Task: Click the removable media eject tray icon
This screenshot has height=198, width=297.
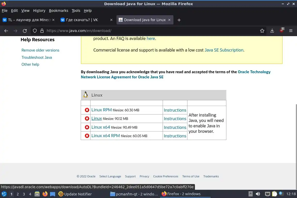Action: [250, 194]
